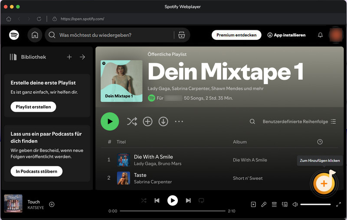Open the user profile avatar
The image size is (347, 220).
[336, 35]
